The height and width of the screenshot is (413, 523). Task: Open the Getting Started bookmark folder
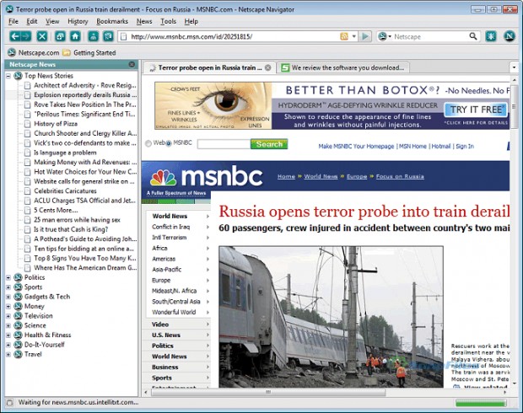89,52
